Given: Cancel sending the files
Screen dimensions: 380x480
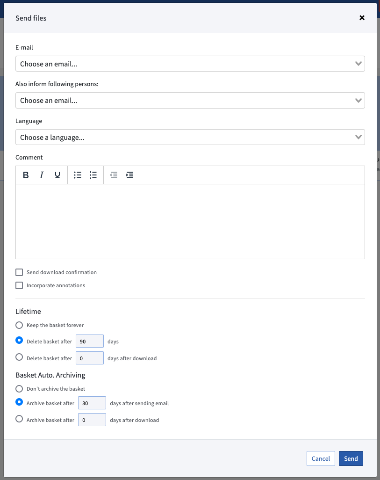Looking at the screenshot, I should [x=321, y=458].
